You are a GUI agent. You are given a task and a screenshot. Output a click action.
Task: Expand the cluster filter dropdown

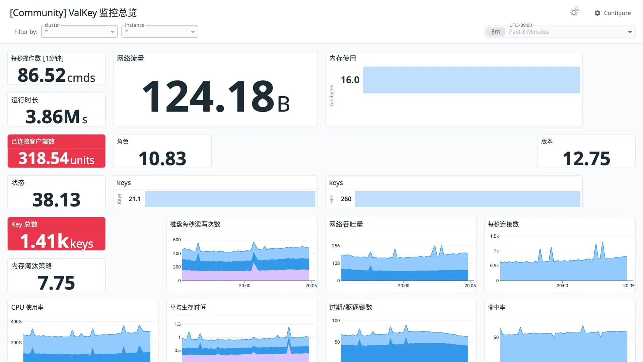click(79, 32)
